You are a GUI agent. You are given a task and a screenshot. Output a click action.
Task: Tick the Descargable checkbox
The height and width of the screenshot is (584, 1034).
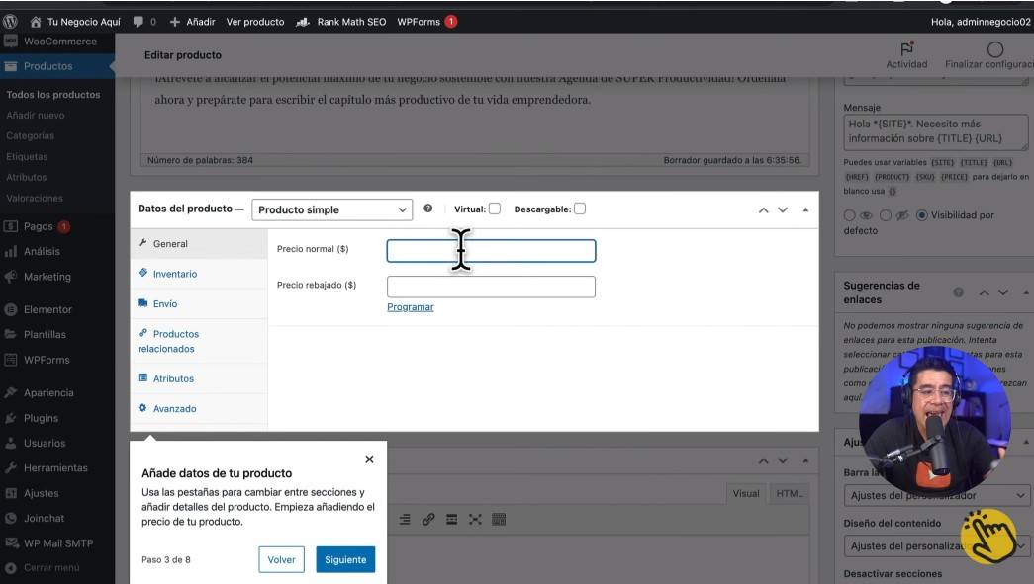click(580, 209)
